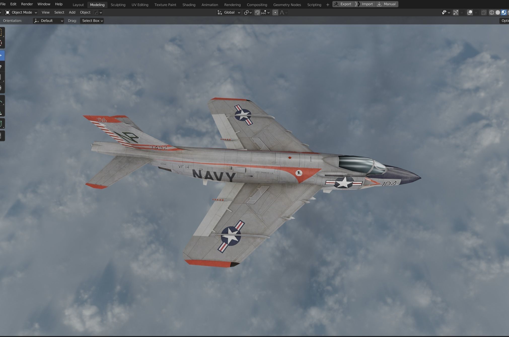This screenshot has height=337, width=509.
Task: Open selection mode dropdown beside Object menu
Action: click(98, 12)
